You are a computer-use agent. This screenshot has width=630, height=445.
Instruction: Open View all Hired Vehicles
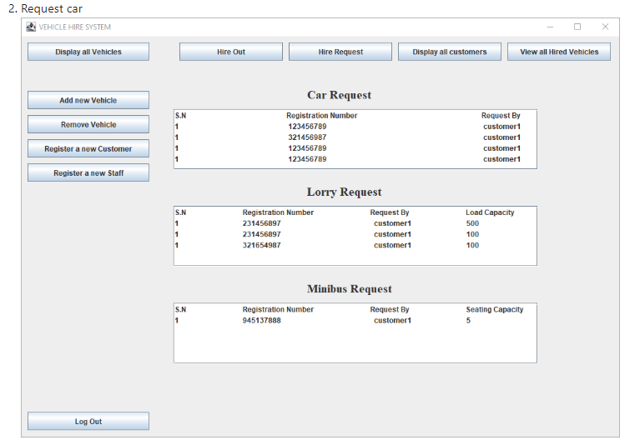click(559, 52)
